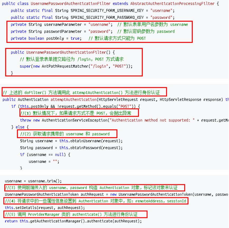Click comment (4) mentioning remoteAddress and sessionId
This screenshot has height=228, width=229.
point(95,201)
